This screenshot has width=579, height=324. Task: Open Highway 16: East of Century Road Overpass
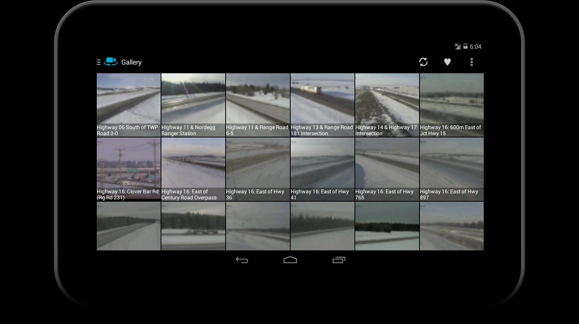pyautogui.click(x=193, y=169)
